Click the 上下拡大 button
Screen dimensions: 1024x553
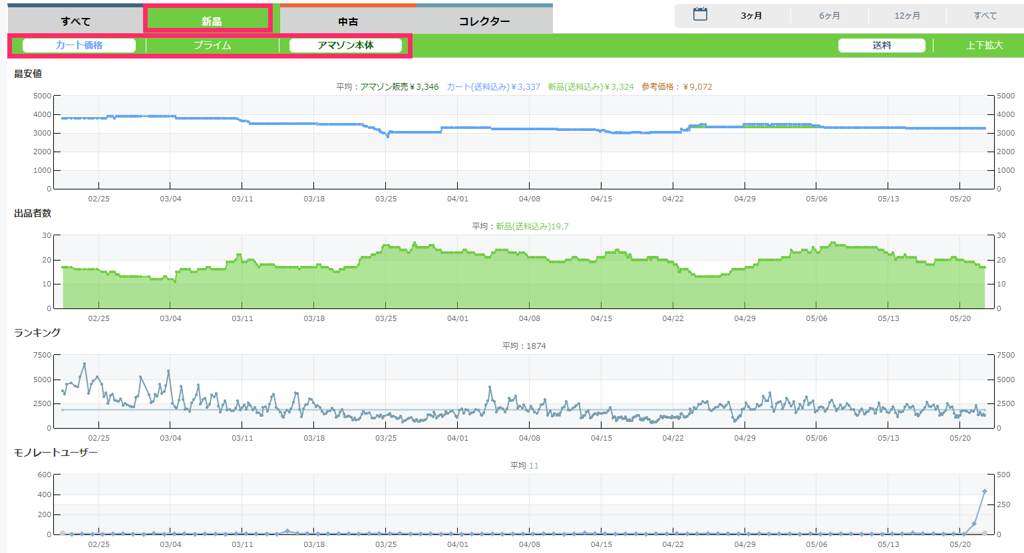pyautogui.click(x=984, y=45)
